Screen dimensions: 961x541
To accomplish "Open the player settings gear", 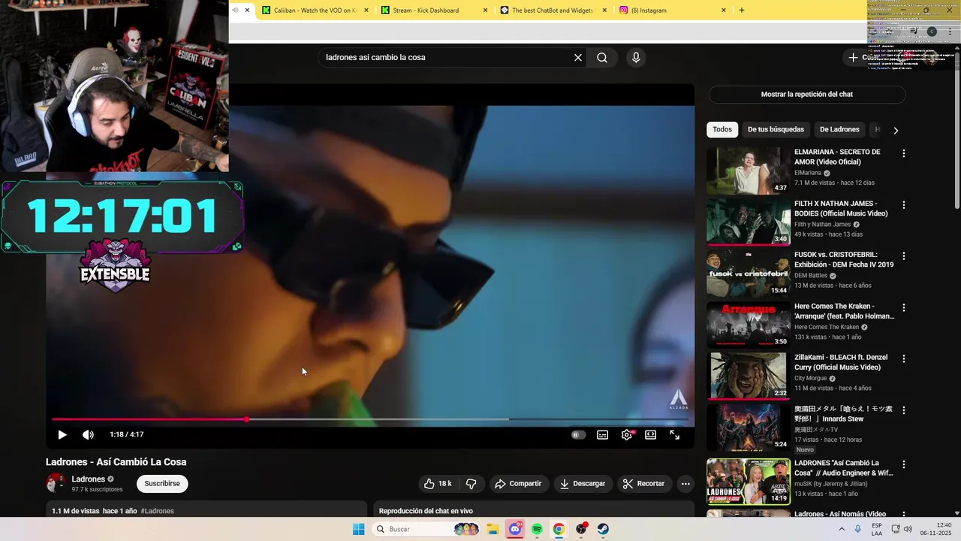I will coord(626,435).
